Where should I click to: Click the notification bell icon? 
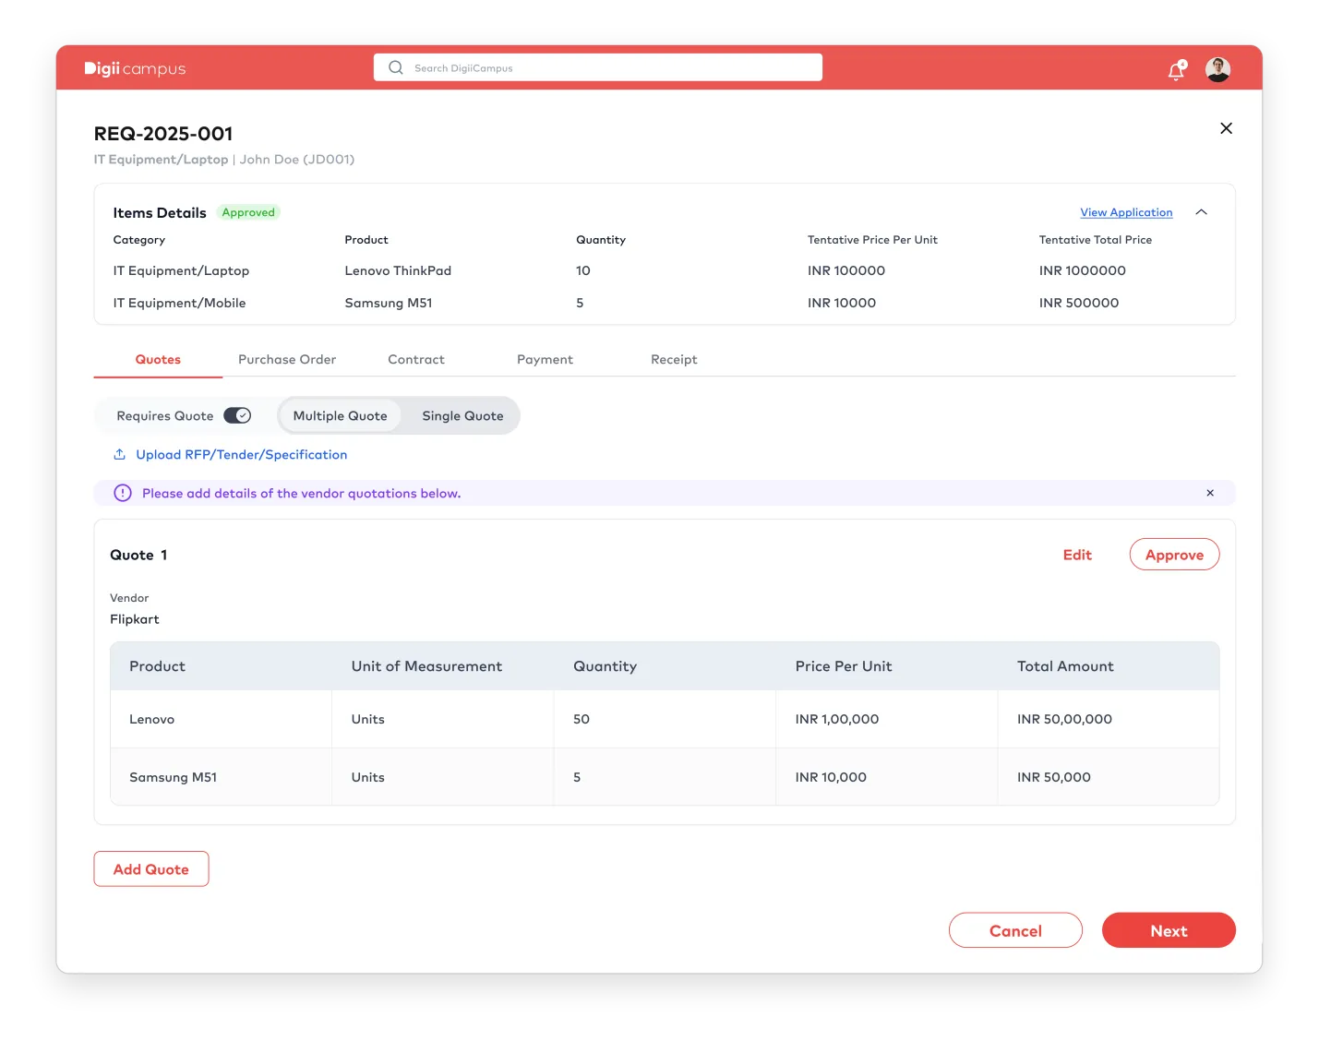pyautogui.click(x=1176, y=70)
